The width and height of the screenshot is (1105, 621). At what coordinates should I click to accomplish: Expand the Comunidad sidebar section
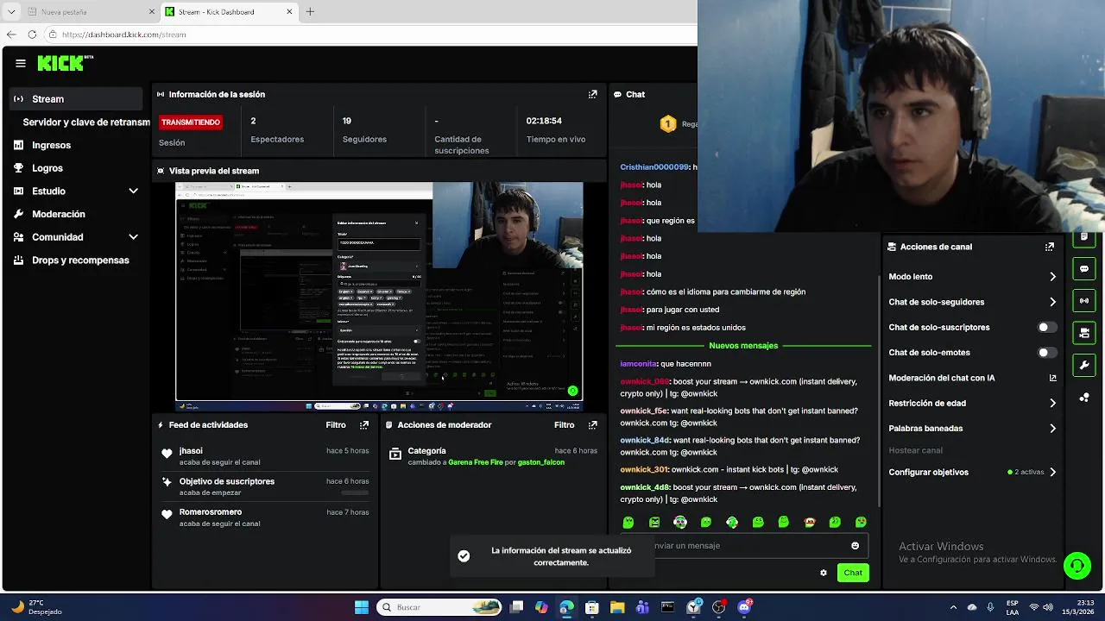[134, 237]
